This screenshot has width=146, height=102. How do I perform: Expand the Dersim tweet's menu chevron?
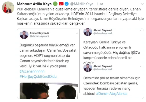(x=140, y=66)
